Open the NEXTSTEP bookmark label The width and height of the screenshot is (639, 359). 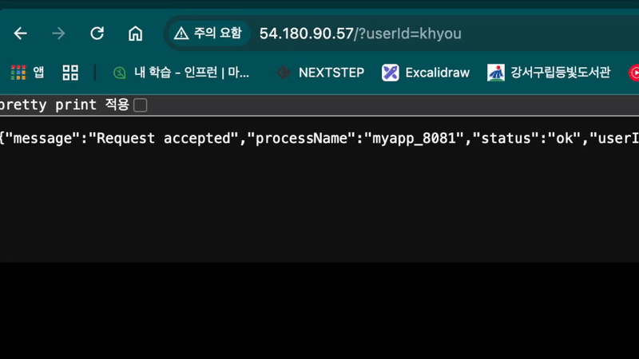[x=331, y=73]
